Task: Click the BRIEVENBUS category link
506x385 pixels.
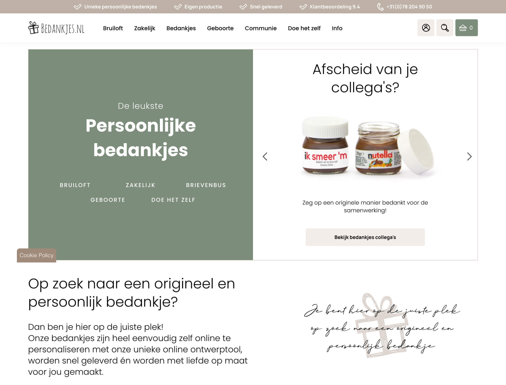Action: point(206,185)
